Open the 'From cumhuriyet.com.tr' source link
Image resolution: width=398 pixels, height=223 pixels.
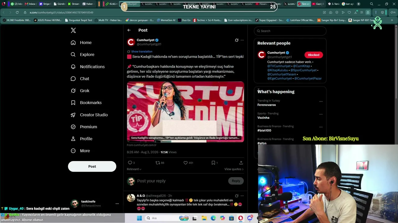click(x=141, y=145)
